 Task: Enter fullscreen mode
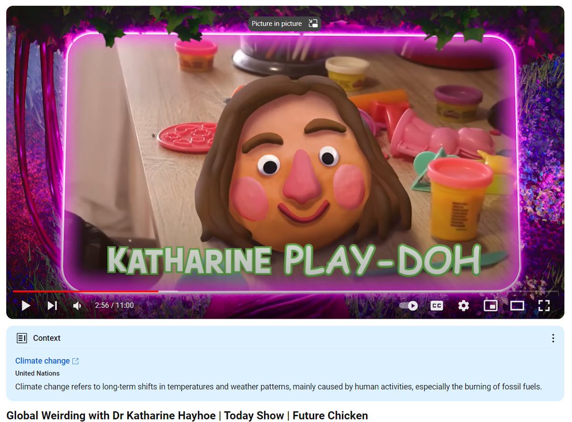point(544,305)
